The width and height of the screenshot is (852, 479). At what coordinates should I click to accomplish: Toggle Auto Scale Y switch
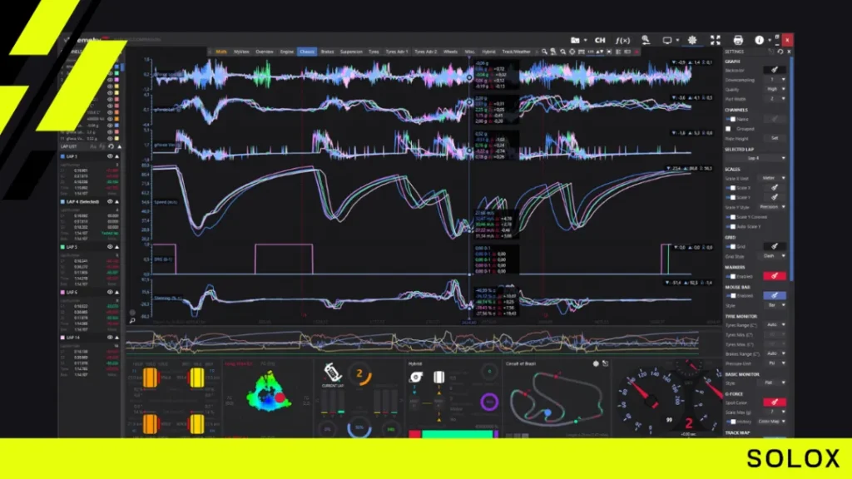coord(731,227)
